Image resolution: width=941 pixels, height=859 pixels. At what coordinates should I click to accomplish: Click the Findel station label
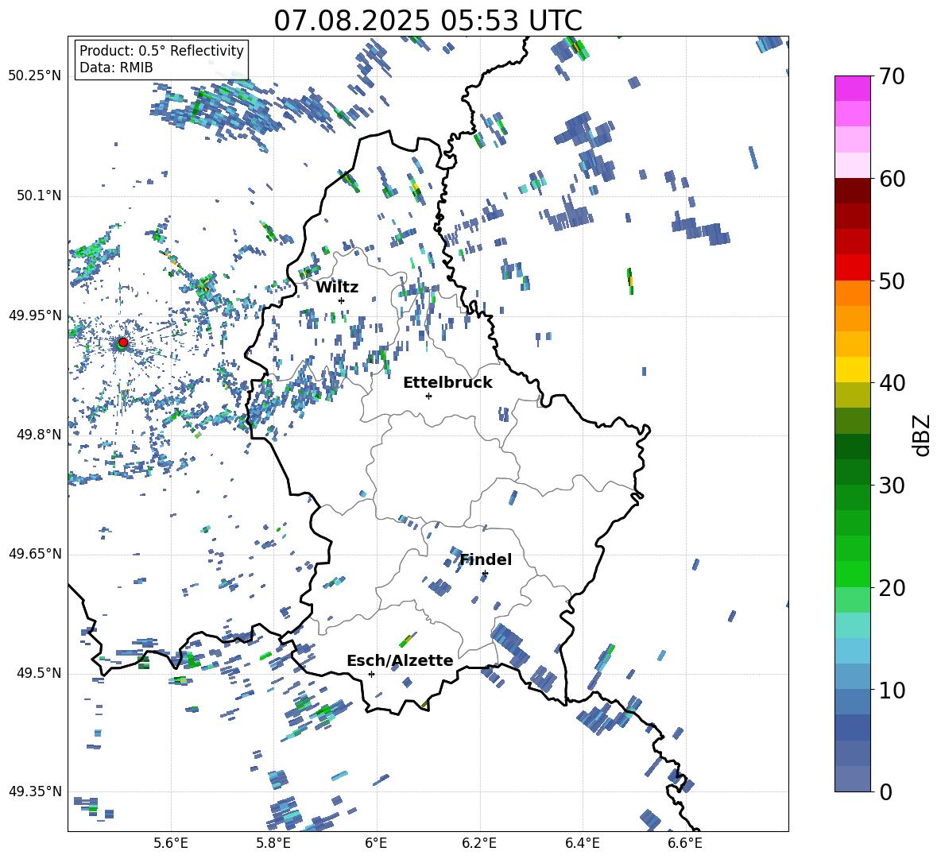(486, 559)
